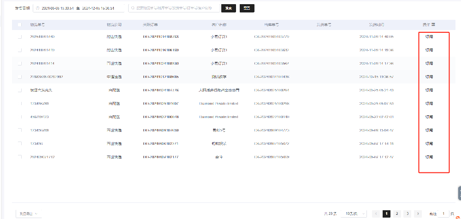
Task: Go to previous page with left arrow
Action: point(376,213)
